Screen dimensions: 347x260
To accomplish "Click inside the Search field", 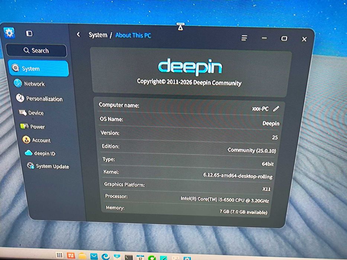I will (36, 51).
